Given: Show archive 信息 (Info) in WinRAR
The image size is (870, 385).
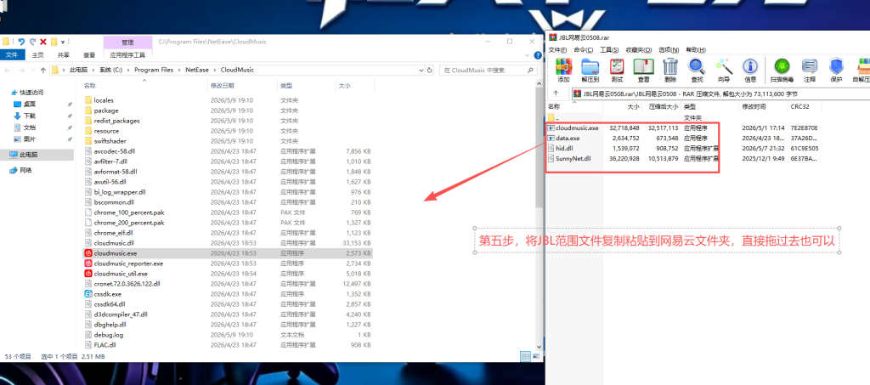Looking at the screenshot, I should pos(750,71).
